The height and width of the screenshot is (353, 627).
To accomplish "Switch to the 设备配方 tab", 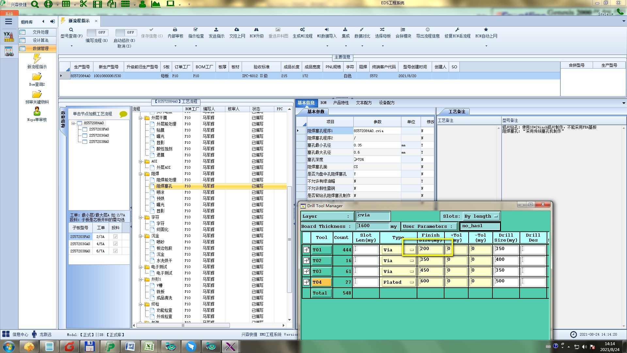I will 386,103.
